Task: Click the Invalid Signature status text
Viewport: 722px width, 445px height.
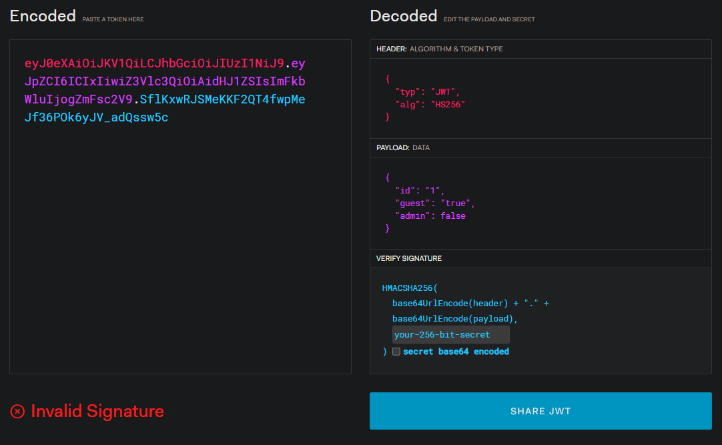Action: point(97,411)
